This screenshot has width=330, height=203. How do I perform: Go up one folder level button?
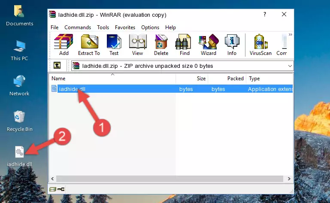[57, 66]
